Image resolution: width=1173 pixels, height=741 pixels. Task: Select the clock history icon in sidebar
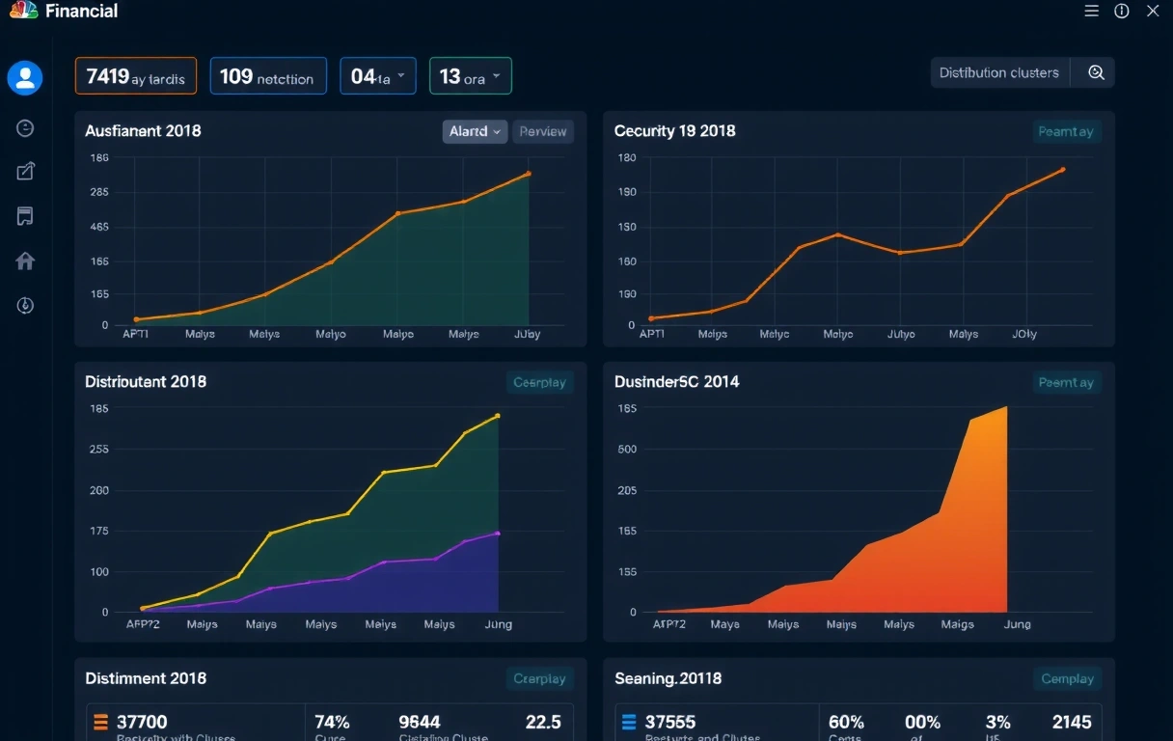[x=24, y=126]
